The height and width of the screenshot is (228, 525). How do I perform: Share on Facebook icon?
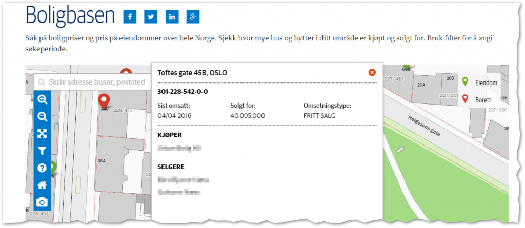(130, 17)
